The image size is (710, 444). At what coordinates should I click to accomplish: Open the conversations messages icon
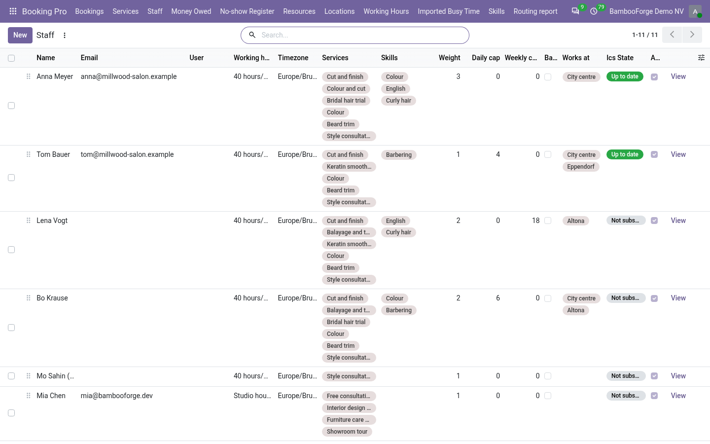[x=575, y=11]
